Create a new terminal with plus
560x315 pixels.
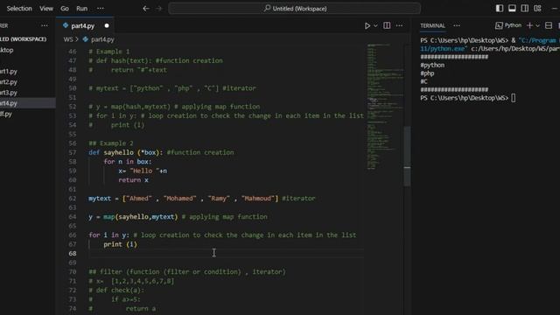[529, 25]
